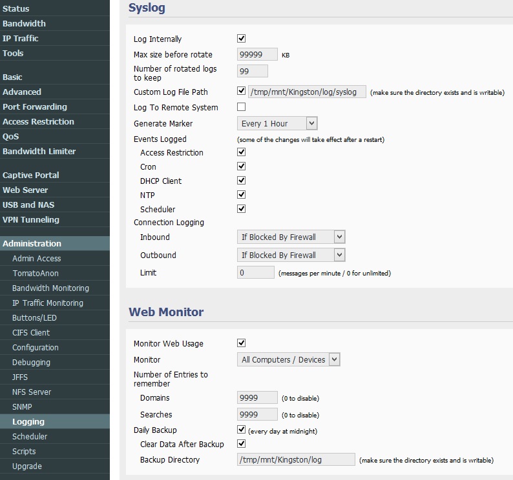513x480 pixels.
Task: Click the Searches entries field
Action: click(x=257, y=414)
